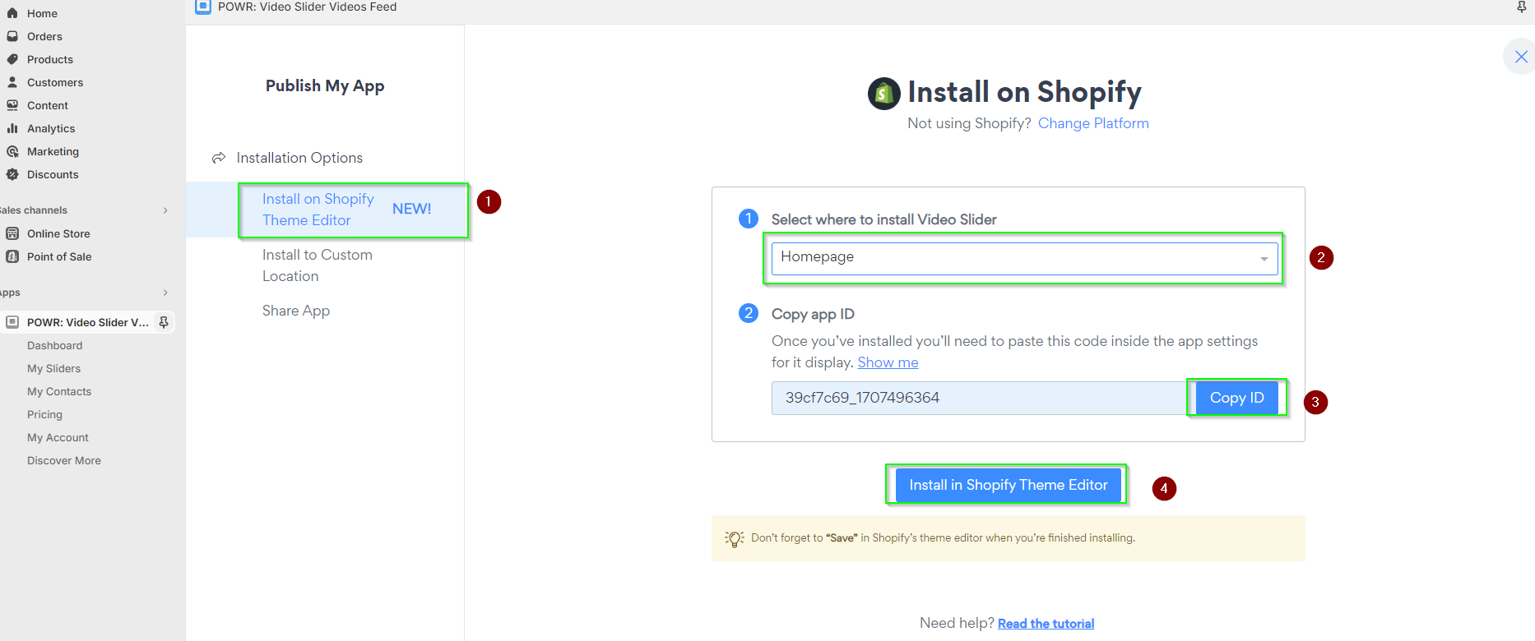Open Analytics from sidebar
This screenshot has width=1535, height=641.
point(51,128)
